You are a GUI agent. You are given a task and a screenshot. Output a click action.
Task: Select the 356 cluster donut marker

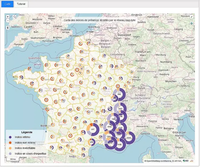pyautogui.click(x=119, y=94)
